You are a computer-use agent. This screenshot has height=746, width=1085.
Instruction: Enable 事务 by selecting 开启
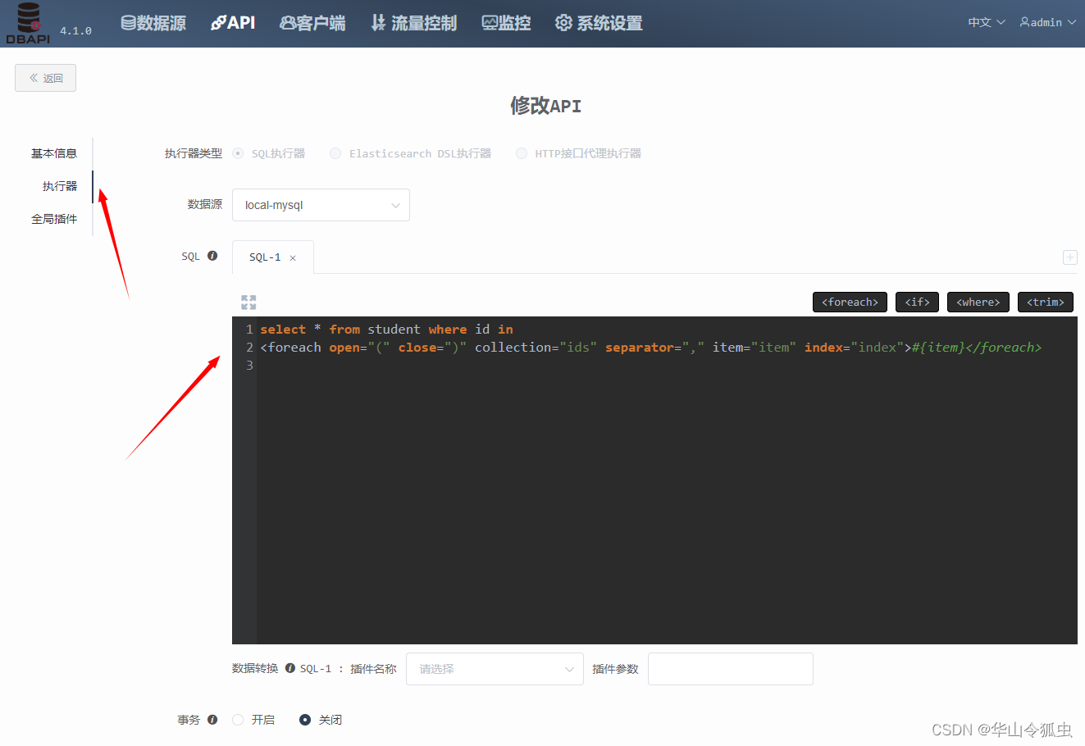238,719
